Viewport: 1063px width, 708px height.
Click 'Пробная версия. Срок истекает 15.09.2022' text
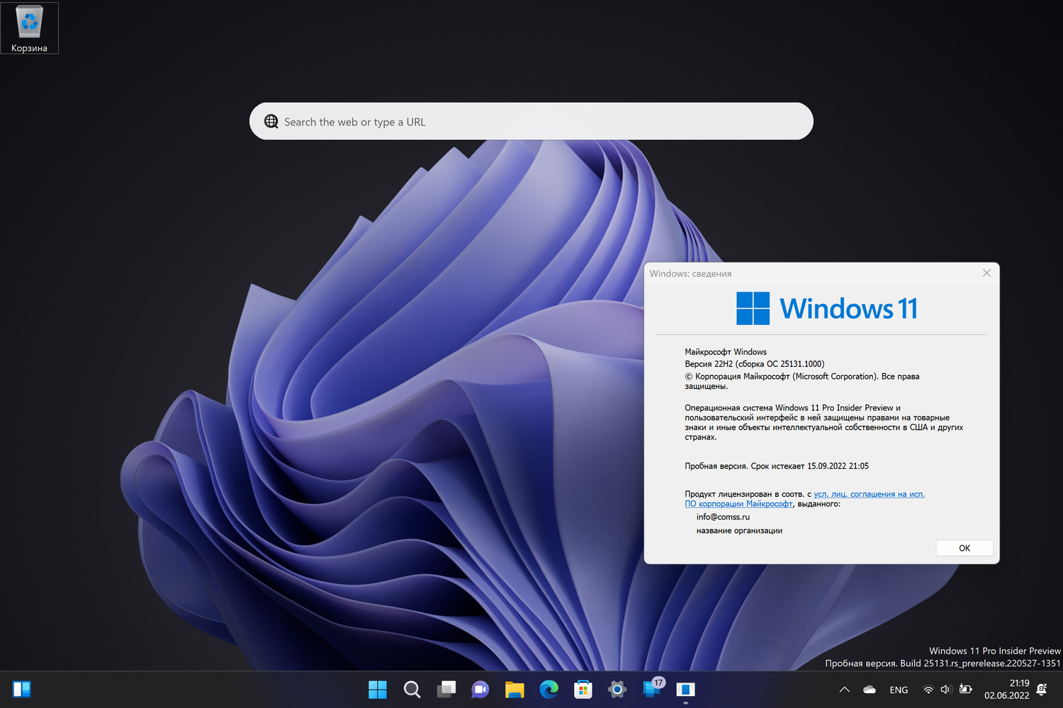[777, 466]
